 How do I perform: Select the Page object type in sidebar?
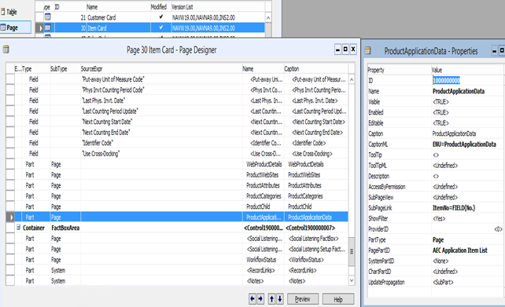tap(16, 27)
